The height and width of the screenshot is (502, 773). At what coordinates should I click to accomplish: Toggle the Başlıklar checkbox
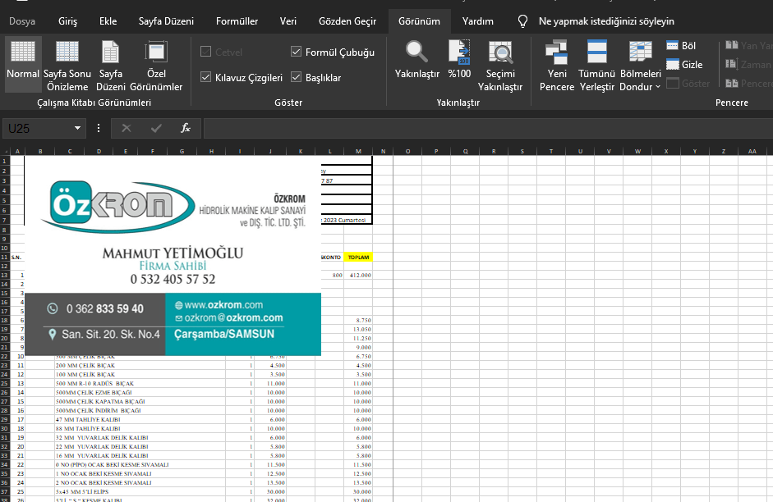(x=296, y=77)
